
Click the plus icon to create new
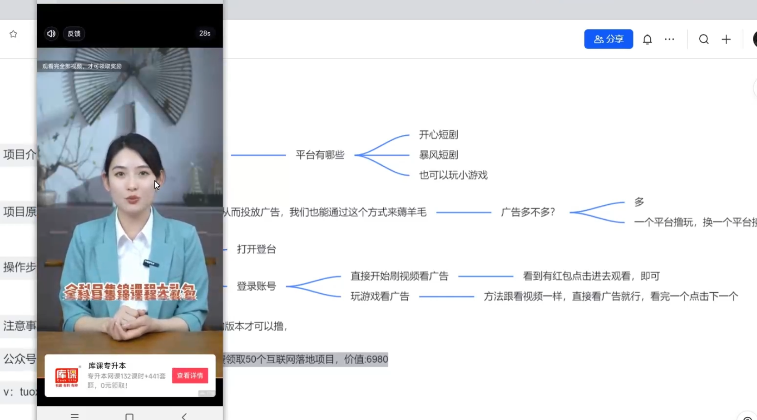[726, 40]
